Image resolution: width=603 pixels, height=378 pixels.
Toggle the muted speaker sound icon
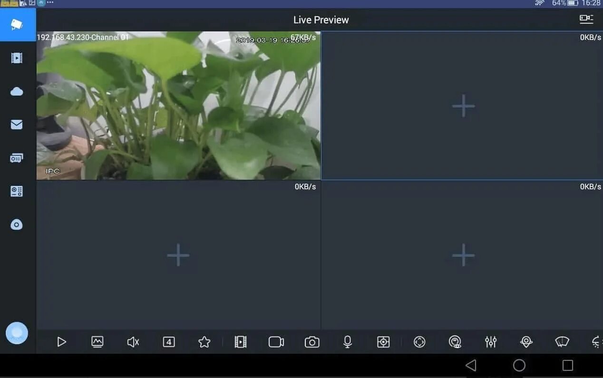coord(133,342)
